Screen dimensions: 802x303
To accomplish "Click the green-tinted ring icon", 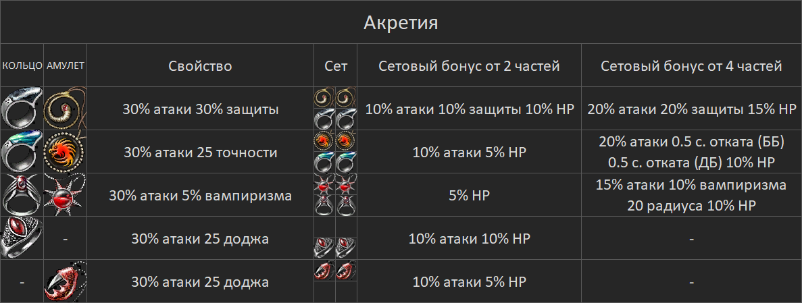I will [x=22, y=151].
